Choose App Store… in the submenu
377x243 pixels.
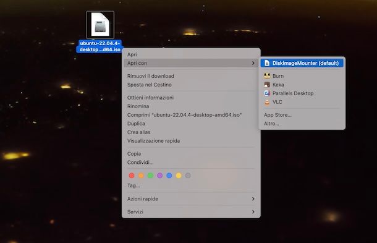click(x=302, y=115)
